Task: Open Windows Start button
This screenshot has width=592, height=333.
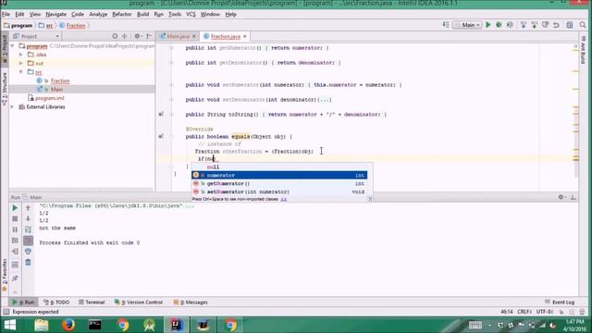Action: tap(10, 325)
